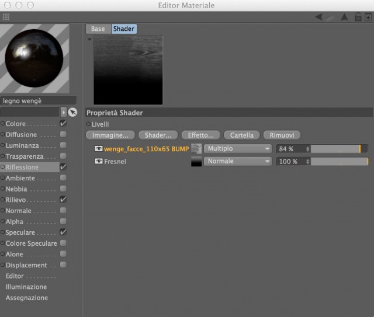Click the Rimuovi button
Screen dimensions: 374x317
point(282,135)
